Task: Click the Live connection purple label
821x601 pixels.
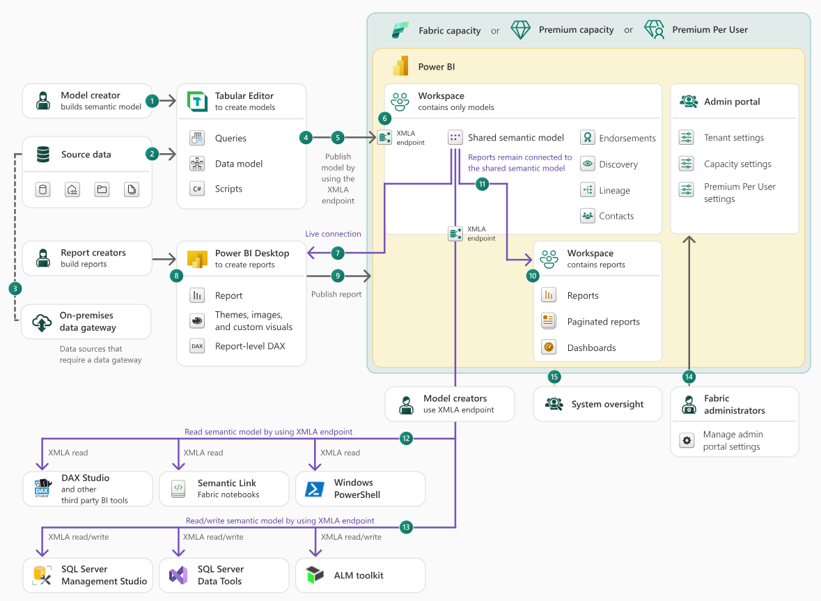Action: click(334, 234)
